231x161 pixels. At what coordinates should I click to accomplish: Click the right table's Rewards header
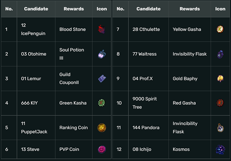coord(189,9)
